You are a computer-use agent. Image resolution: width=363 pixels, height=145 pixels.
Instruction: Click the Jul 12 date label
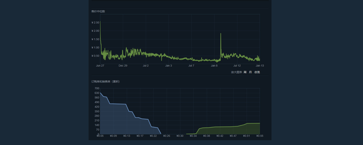tap(237, 65)
